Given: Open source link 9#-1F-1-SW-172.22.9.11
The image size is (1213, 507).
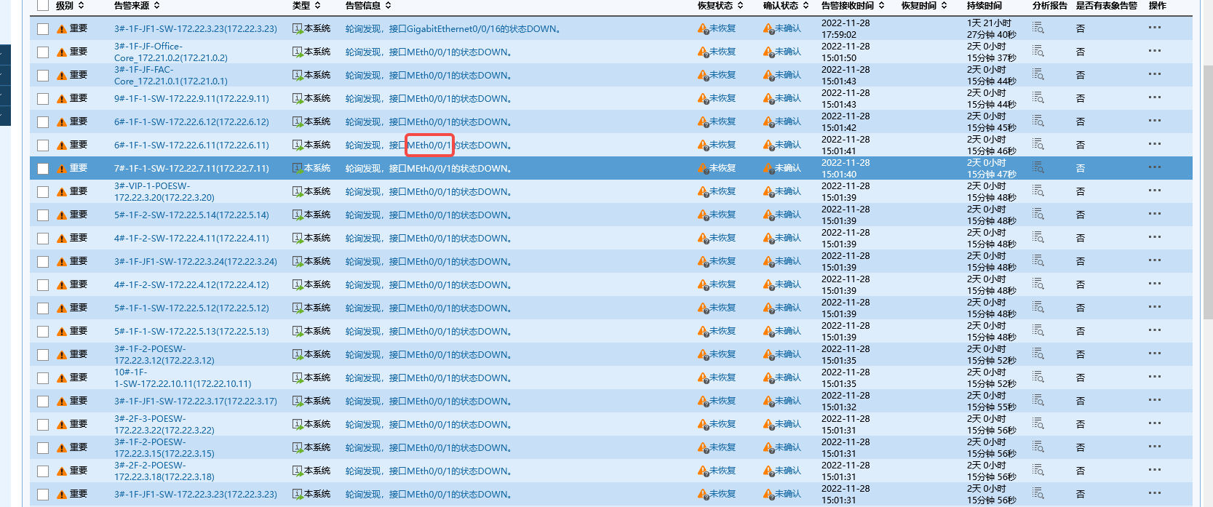Looking at the screenshot, I should pos(191,98).
